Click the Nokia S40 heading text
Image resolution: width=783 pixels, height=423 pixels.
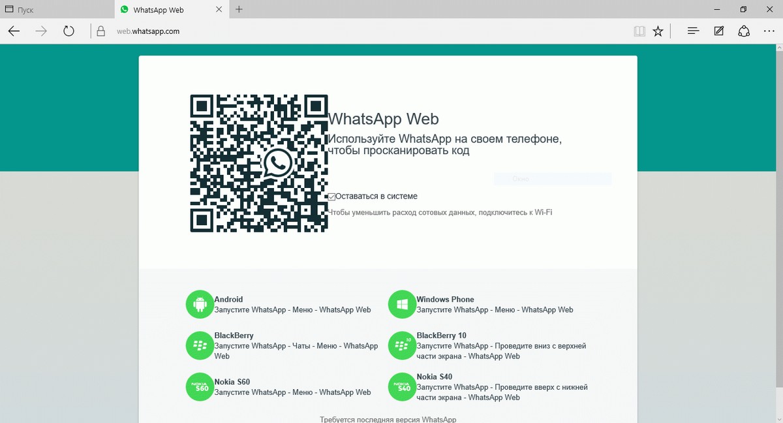(x=435, y=377)
